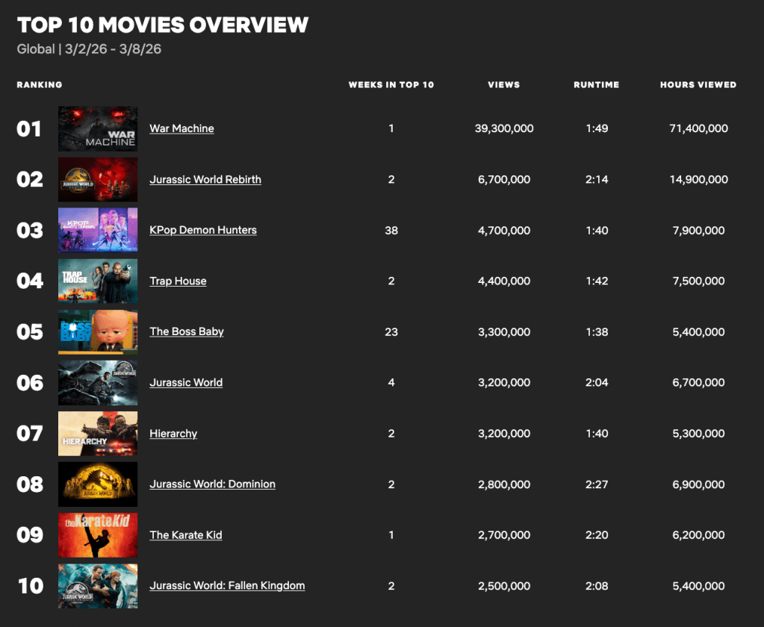Screen dimensions: 764x627
Task: Open the Jurassic World movie link
Action: pyautogui.click(x=185, y=382)
